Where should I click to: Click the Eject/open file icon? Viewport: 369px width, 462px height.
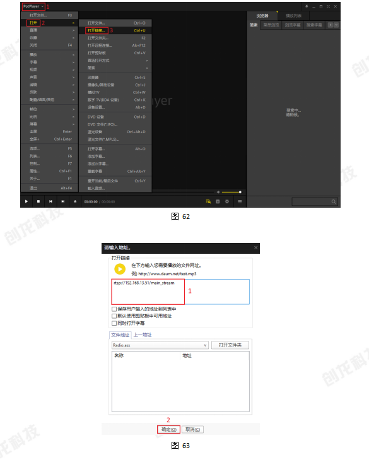[x=75, y=201]
